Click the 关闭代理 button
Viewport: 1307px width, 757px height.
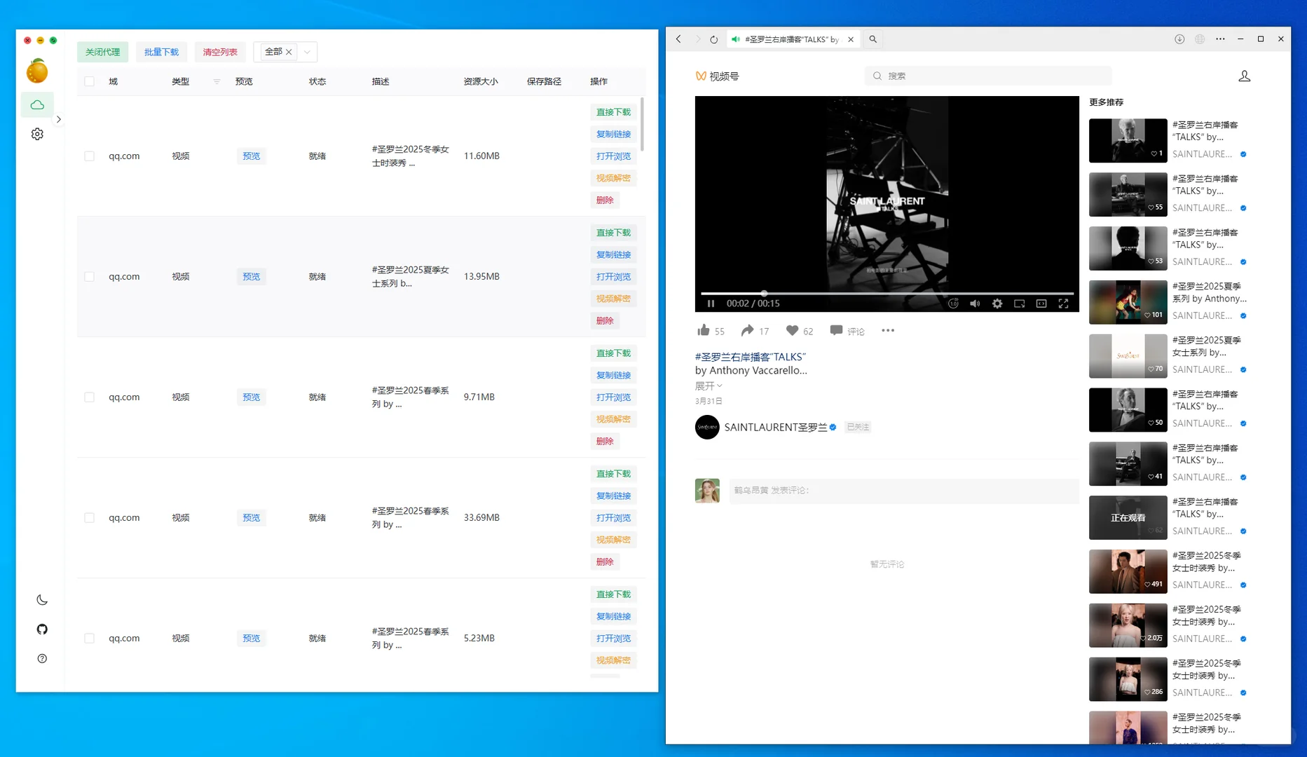(102, 52)
